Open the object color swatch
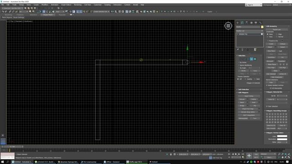 point(262,27)
